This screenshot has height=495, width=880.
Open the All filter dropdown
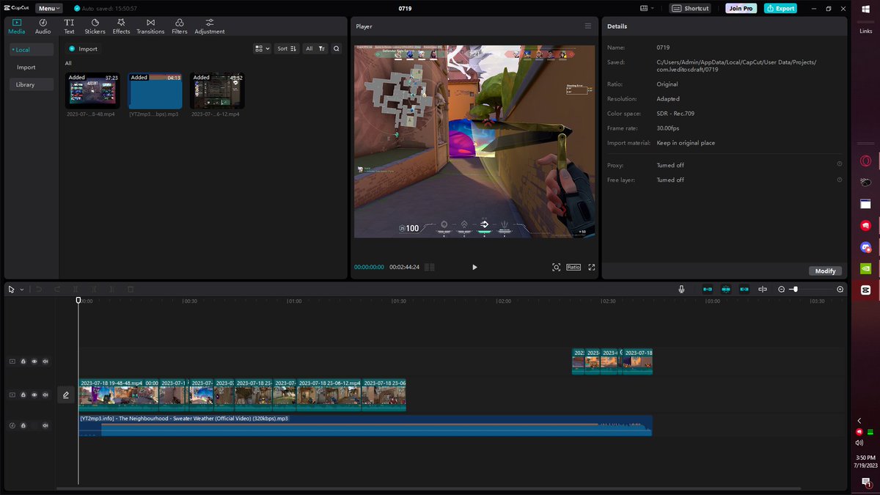tap(315, 48)
